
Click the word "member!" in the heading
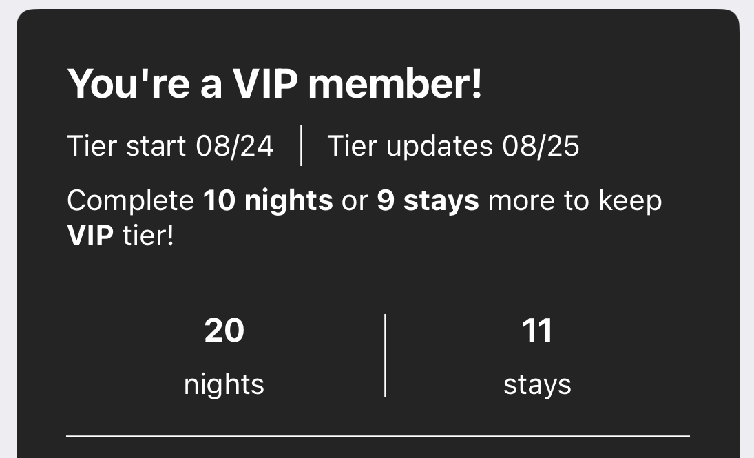395,84
